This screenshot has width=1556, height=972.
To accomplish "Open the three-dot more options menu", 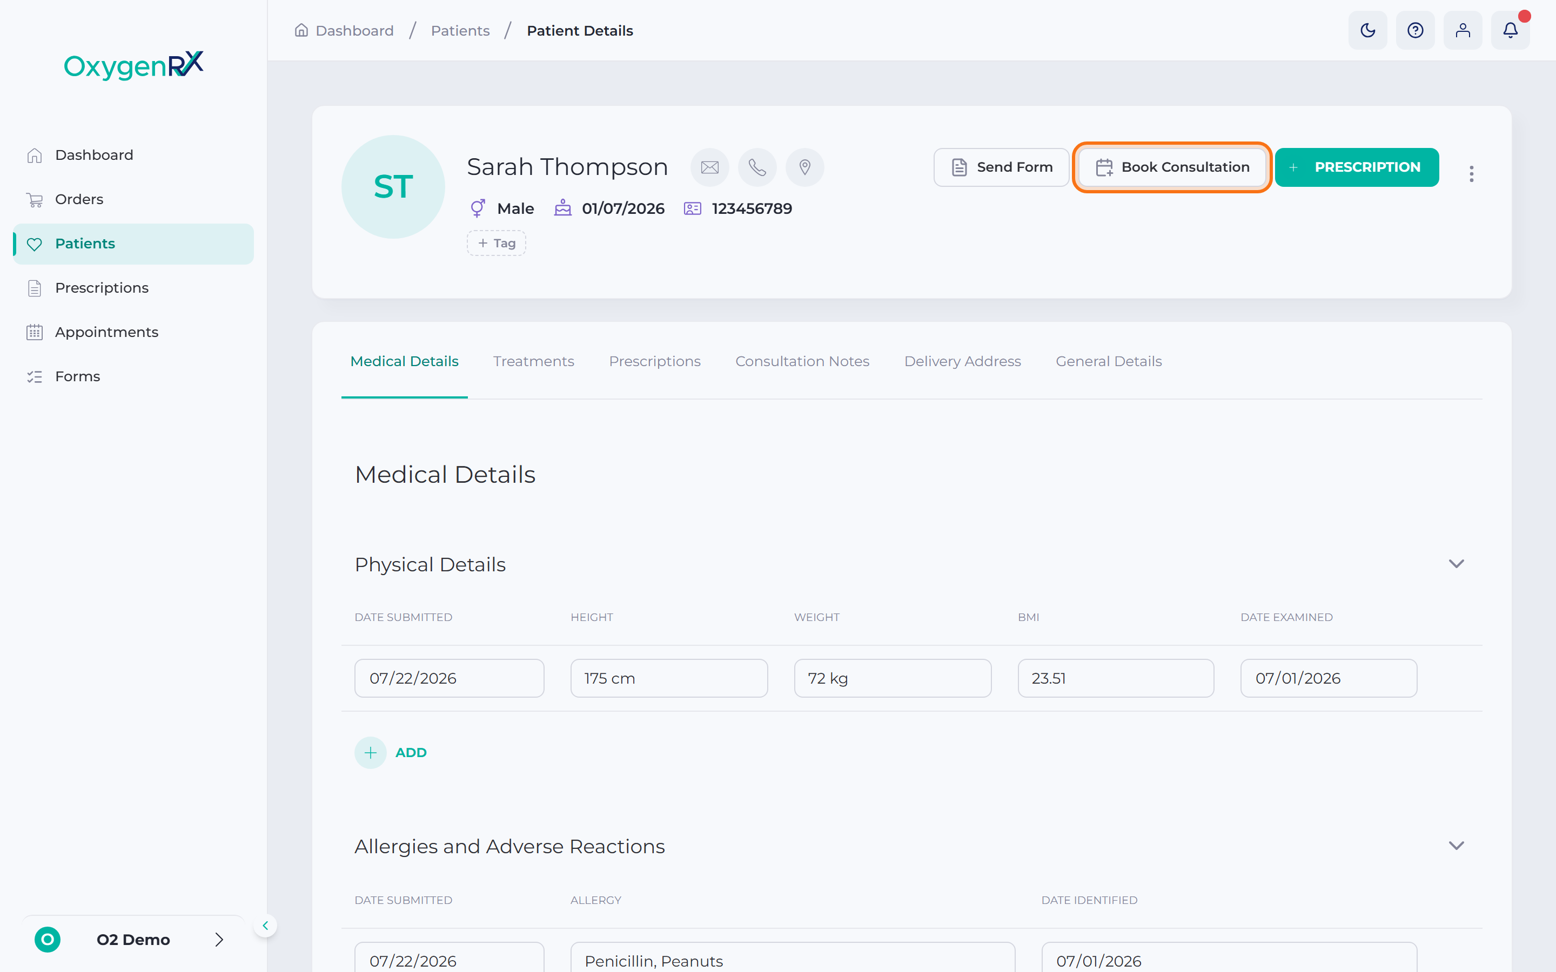I will pyautogui.click(x=1471, y=173).
